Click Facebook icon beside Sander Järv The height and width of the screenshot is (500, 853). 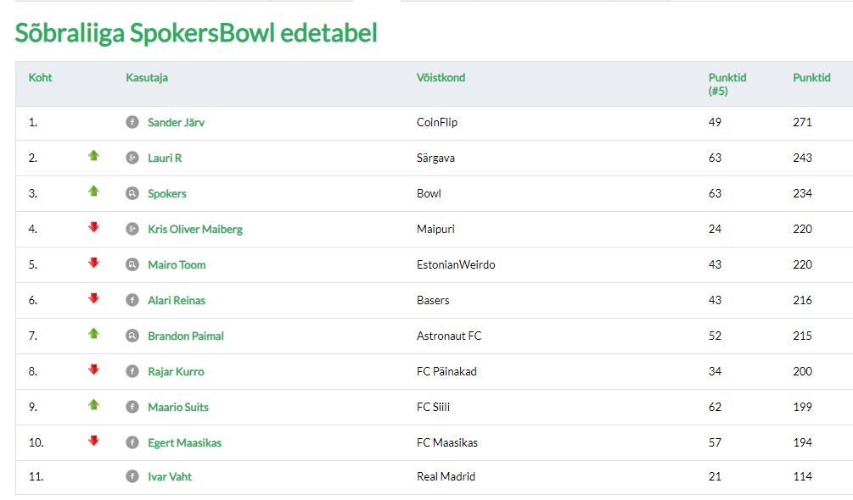tap(132, 122)
